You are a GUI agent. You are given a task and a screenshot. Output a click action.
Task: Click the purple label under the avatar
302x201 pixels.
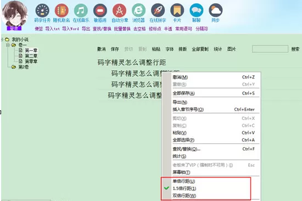[14, 29]
